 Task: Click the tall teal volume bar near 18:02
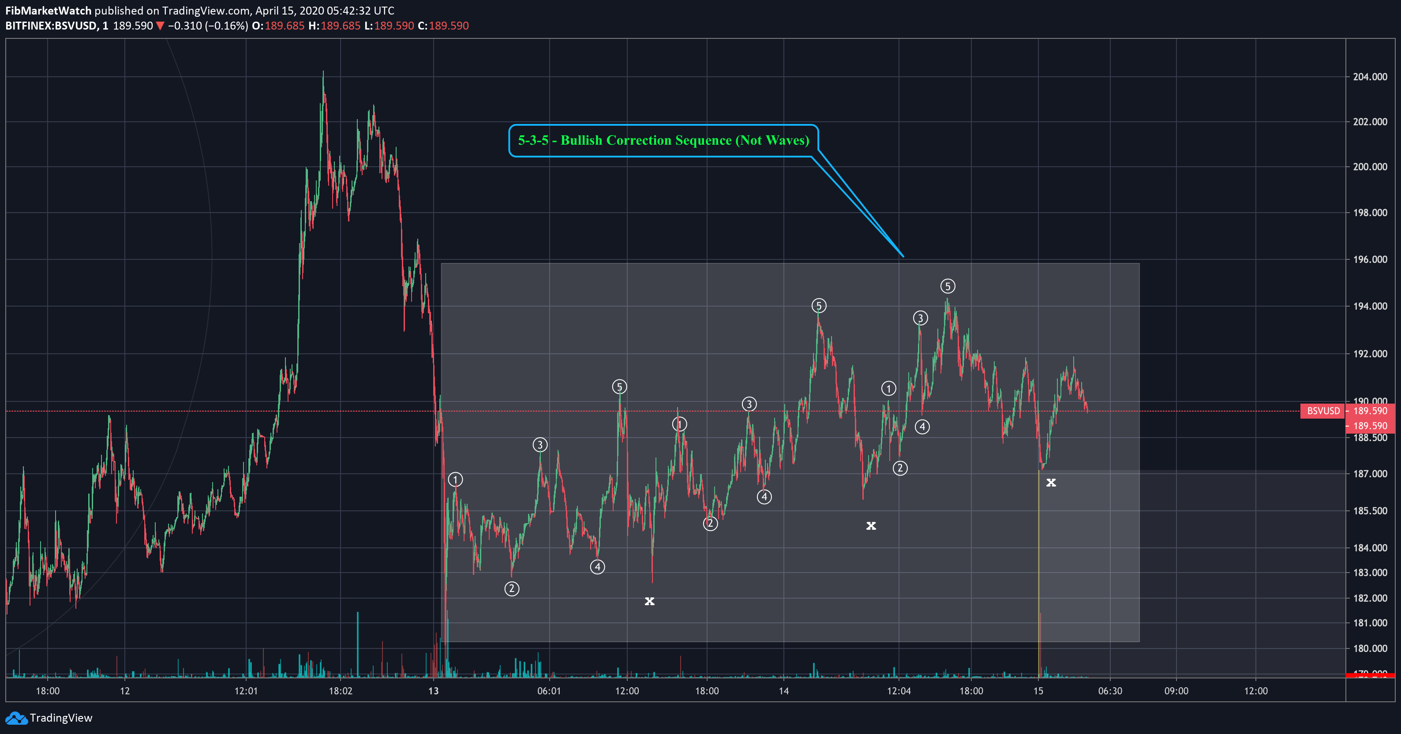point(357,644)
